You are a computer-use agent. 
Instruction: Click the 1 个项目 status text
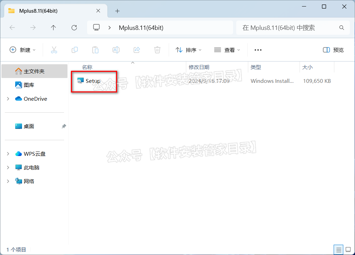pyautogui.click(x=16, y=250)
